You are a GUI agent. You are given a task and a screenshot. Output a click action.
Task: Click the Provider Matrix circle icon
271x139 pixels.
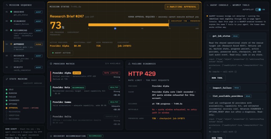click(x=51, y=64)
